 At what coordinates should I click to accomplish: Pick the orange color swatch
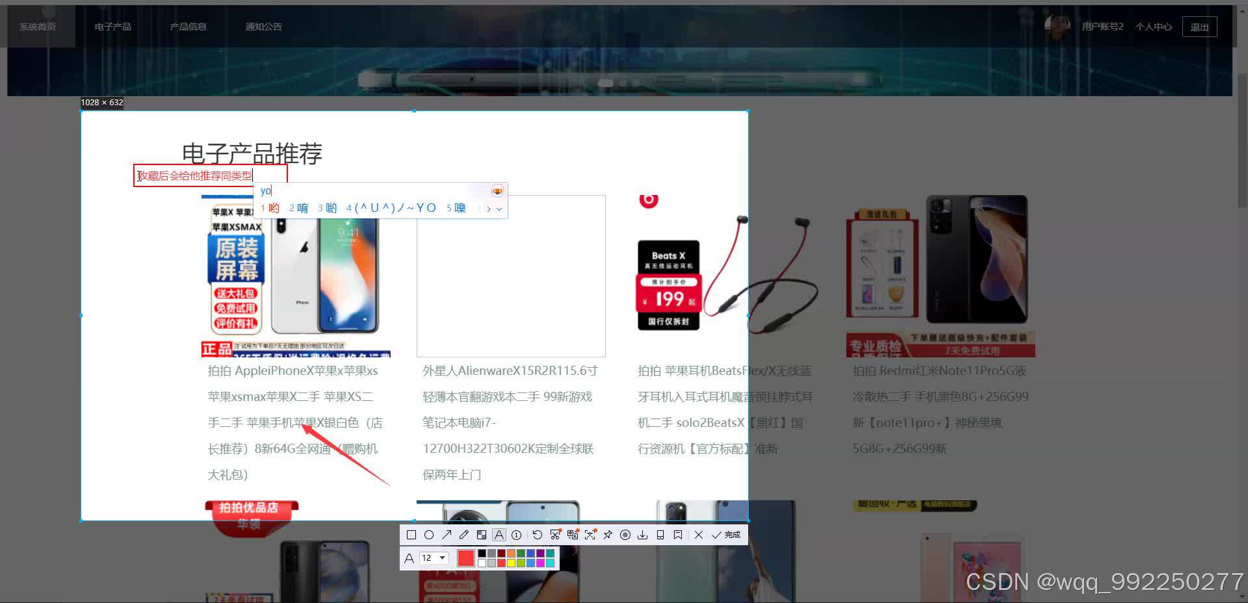tap(511, 553)
